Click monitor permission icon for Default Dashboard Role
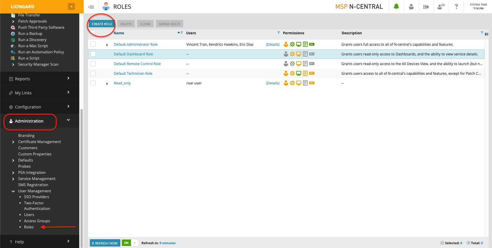The height and width of the screenshot is (248, 492). (x=299, y=54)
